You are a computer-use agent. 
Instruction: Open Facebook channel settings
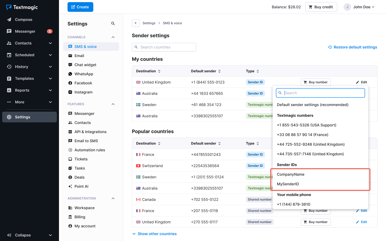tap(83, 83)
